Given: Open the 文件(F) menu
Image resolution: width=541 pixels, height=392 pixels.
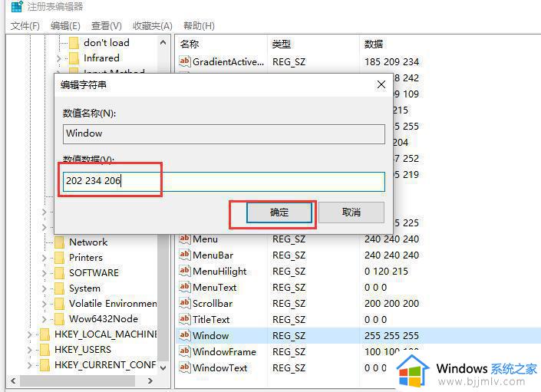Looking at the screenshot, I should (25, 25).
